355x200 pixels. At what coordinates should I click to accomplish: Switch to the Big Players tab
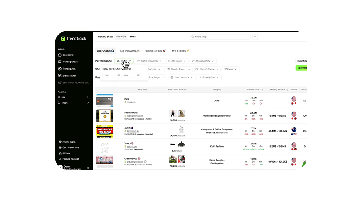129,51
